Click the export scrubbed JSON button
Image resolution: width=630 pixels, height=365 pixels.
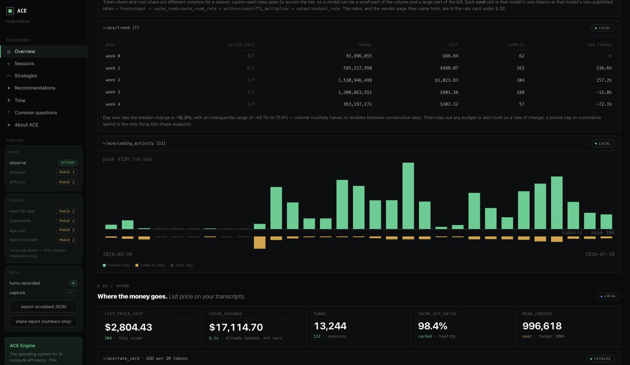click(43, 306)
